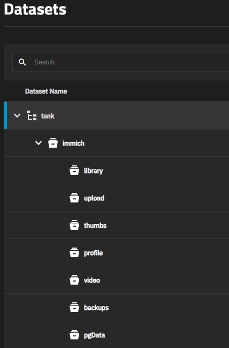Image resolution: width=229 pixels, height=348 pixels.
Task: Click the library dataset icon
Action: [x=74, y=170]
